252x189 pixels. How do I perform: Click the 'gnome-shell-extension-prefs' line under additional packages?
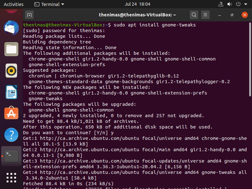click(67, 65)
